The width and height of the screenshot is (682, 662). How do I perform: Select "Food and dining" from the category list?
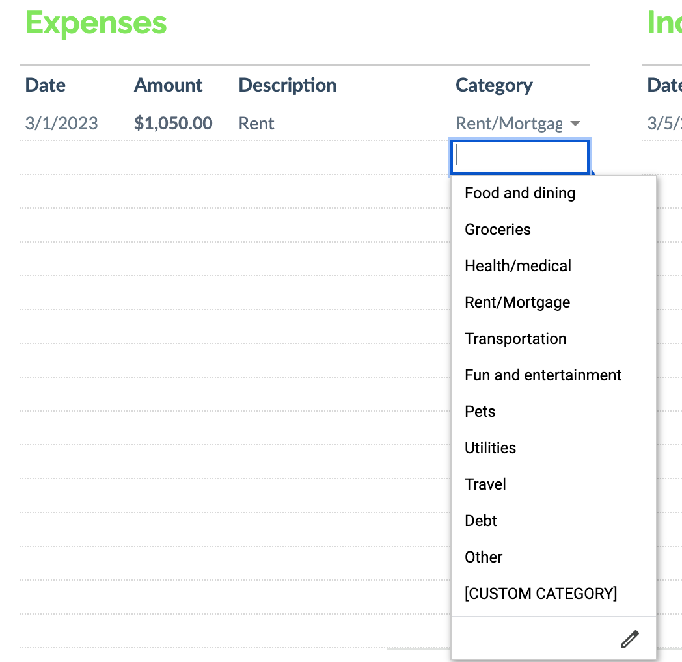(519, 192)
